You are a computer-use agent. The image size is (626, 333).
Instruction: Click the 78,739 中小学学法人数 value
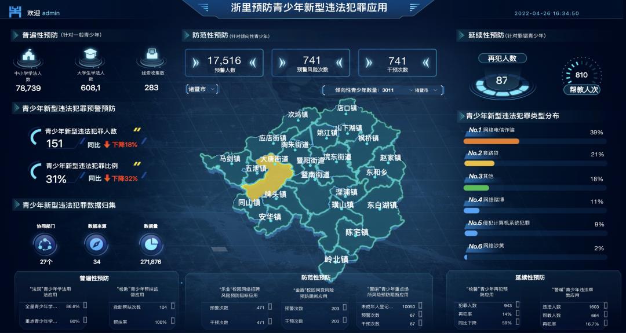pyautogui.click(x=28, y=88)
